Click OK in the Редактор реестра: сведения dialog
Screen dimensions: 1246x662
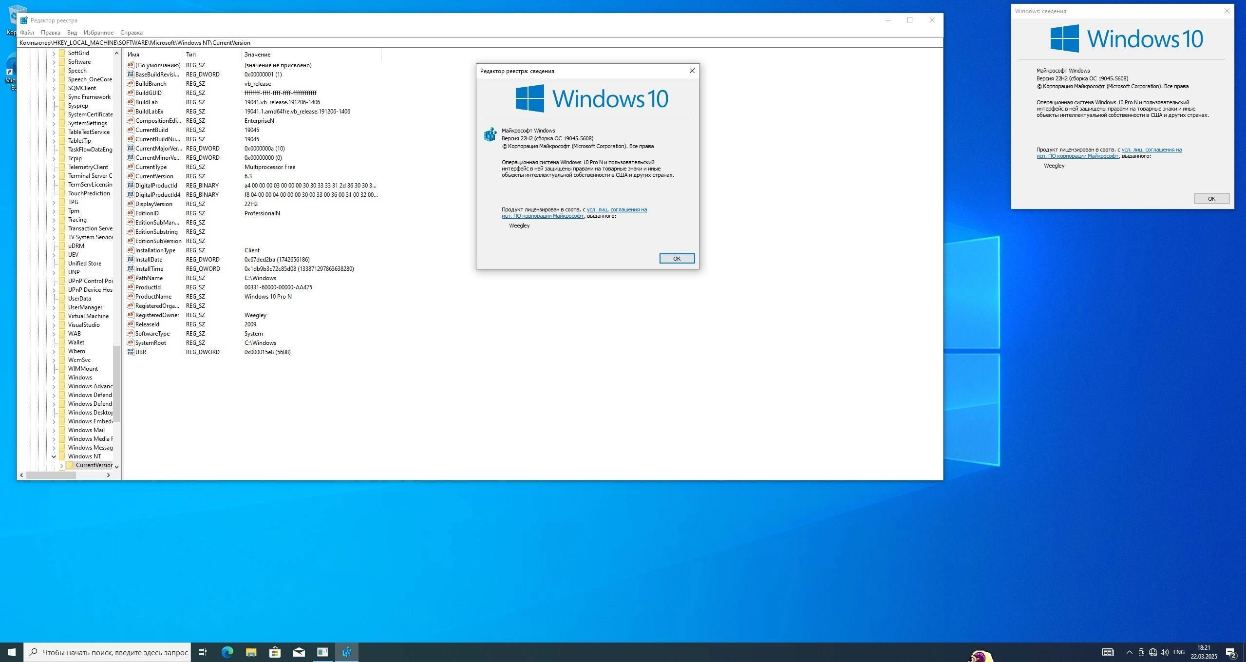[x=677, y=258]
